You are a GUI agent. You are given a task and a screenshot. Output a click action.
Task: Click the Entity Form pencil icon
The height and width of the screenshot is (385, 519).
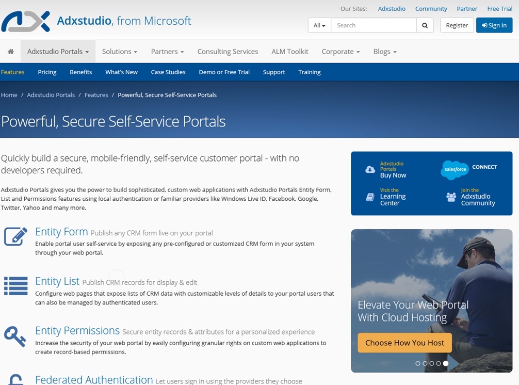pyautogui.click(x=15, y=236)
